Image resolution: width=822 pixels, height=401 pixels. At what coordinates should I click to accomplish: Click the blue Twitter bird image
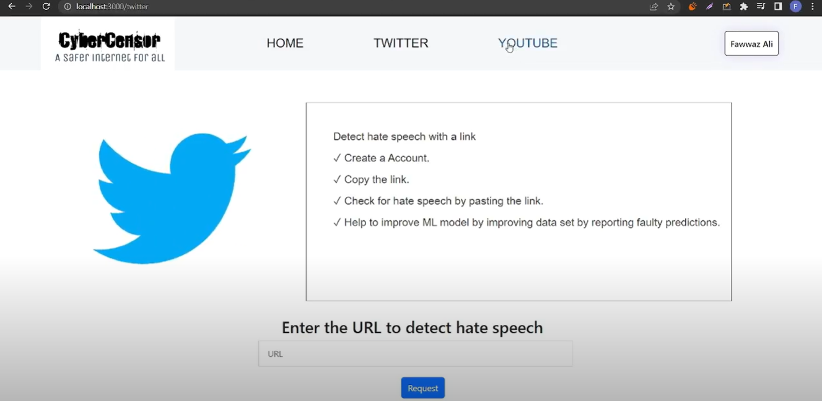[x=172, y=198]
